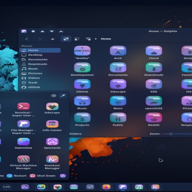192x192 pixels.
Task: Open the shop icon in the bottom panel
Action: 74,187
